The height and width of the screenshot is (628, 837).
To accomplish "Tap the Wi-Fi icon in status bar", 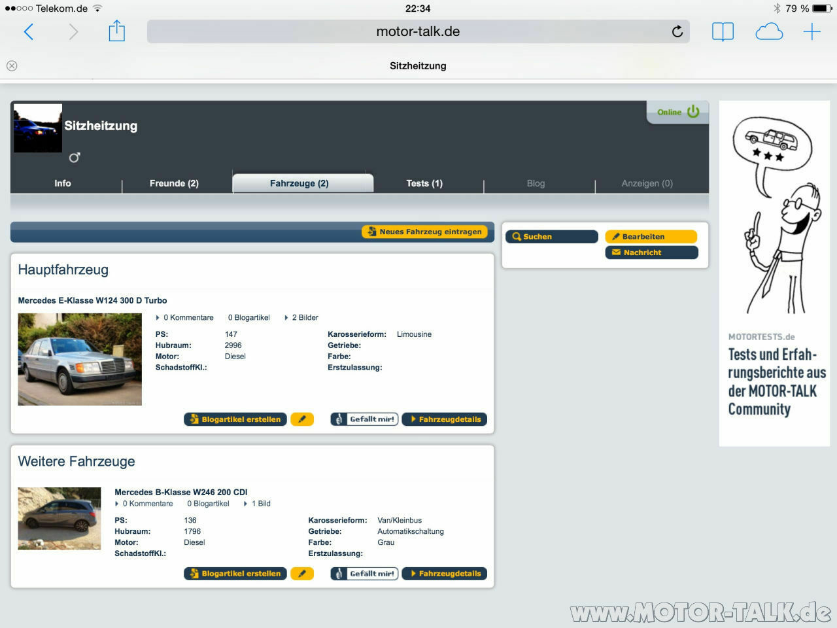I will (98, 9).
